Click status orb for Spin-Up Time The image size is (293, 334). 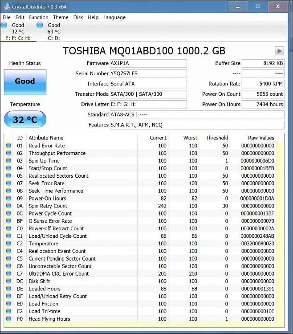pyautogui.click(x=8, y=161)
